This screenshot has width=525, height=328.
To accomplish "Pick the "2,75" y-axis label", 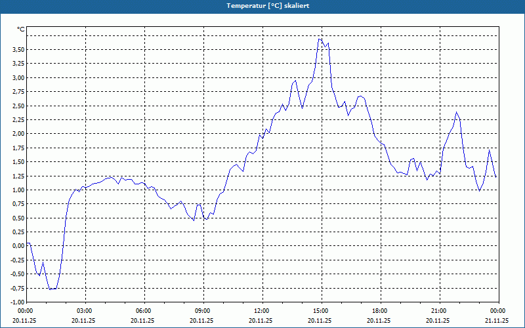I will tap(18, 92).
